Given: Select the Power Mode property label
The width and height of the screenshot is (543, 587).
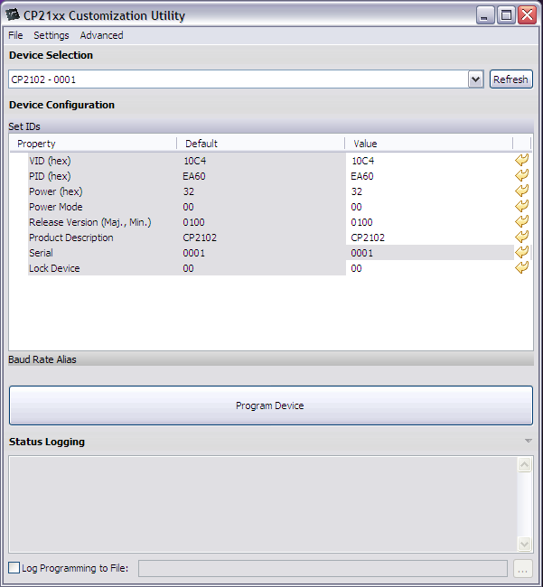Looking at the screenshot, I should coord(56,207).
